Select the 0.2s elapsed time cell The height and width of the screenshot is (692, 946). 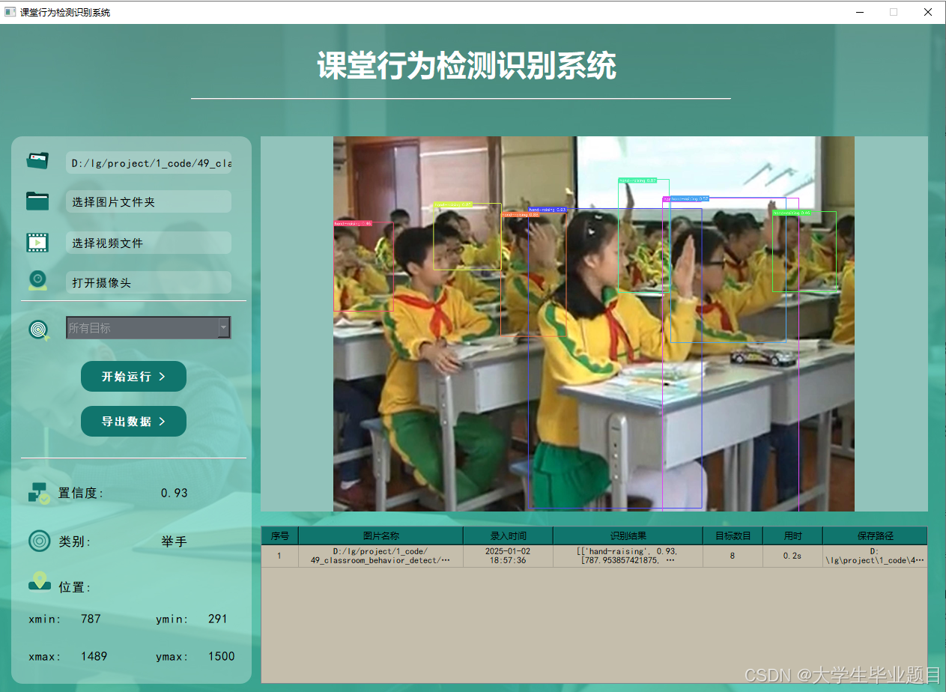tap(792, 556)
